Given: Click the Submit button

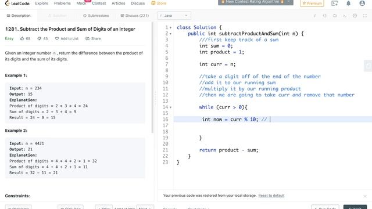Looking at the screenshot, I should tap(355, 207).
